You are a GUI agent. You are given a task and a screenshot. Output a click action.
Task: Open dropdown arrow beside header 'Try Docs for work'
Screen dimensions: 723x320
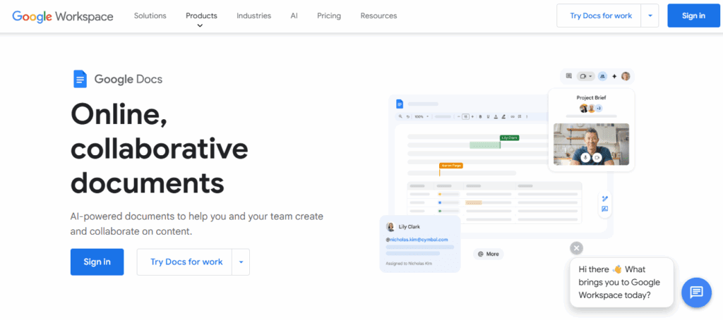pos(650,16)
